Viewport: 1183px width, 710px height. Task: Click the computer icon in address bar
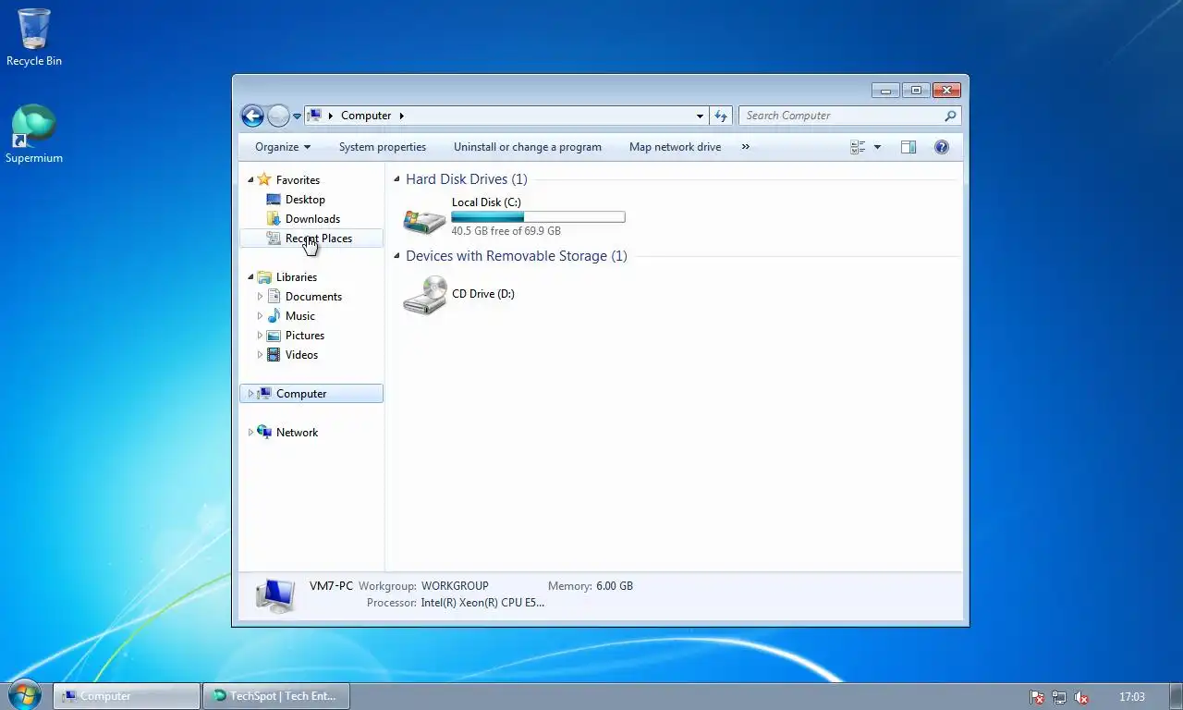click(x=314, y=116)
